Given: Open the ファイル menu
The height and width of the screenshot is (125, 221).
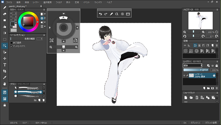Looking at the screenshot, I should coord(9,2).
